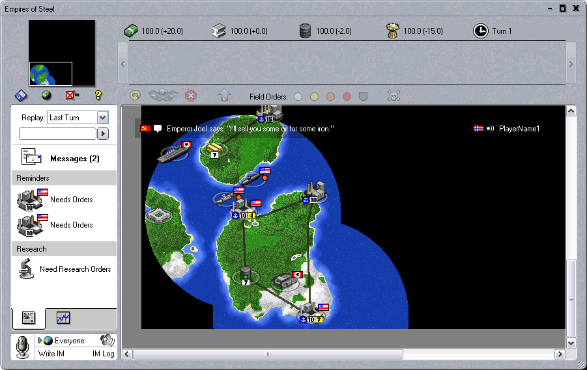Open the Replay Last Turn dropdown
This screenshot has height=370, width=587.
[102, 118]
